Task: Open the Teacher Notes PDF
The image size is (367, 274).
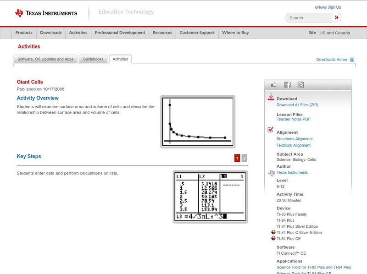Action: (x=293, y=119)
